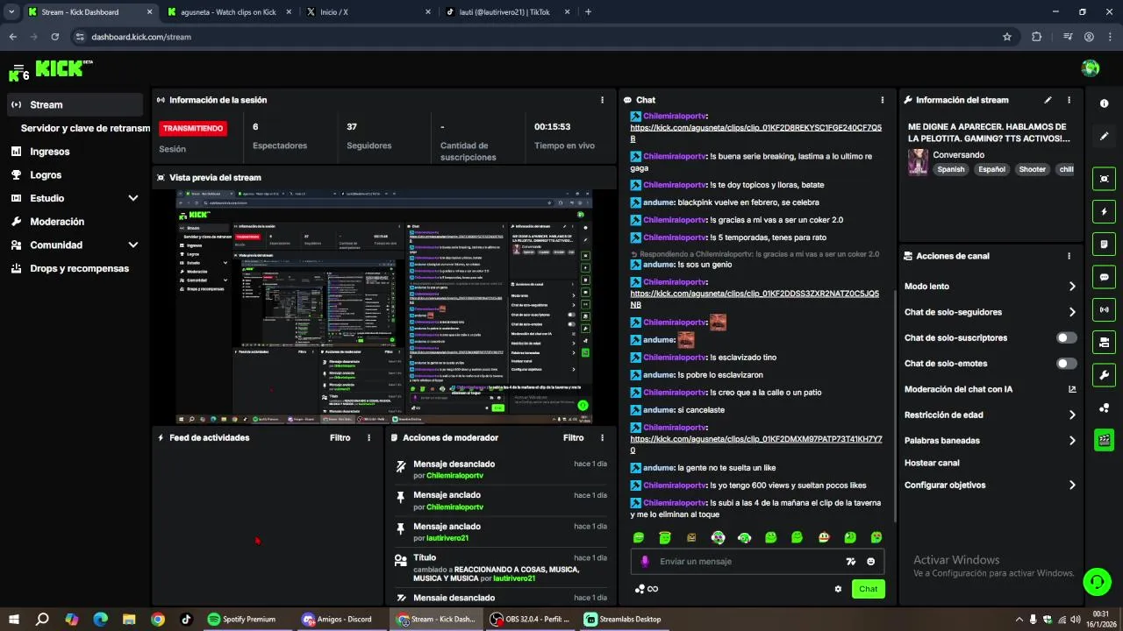Click the channel points dots icon in the right sidebar
1123x631 pixels.
tap(1104, 408)
